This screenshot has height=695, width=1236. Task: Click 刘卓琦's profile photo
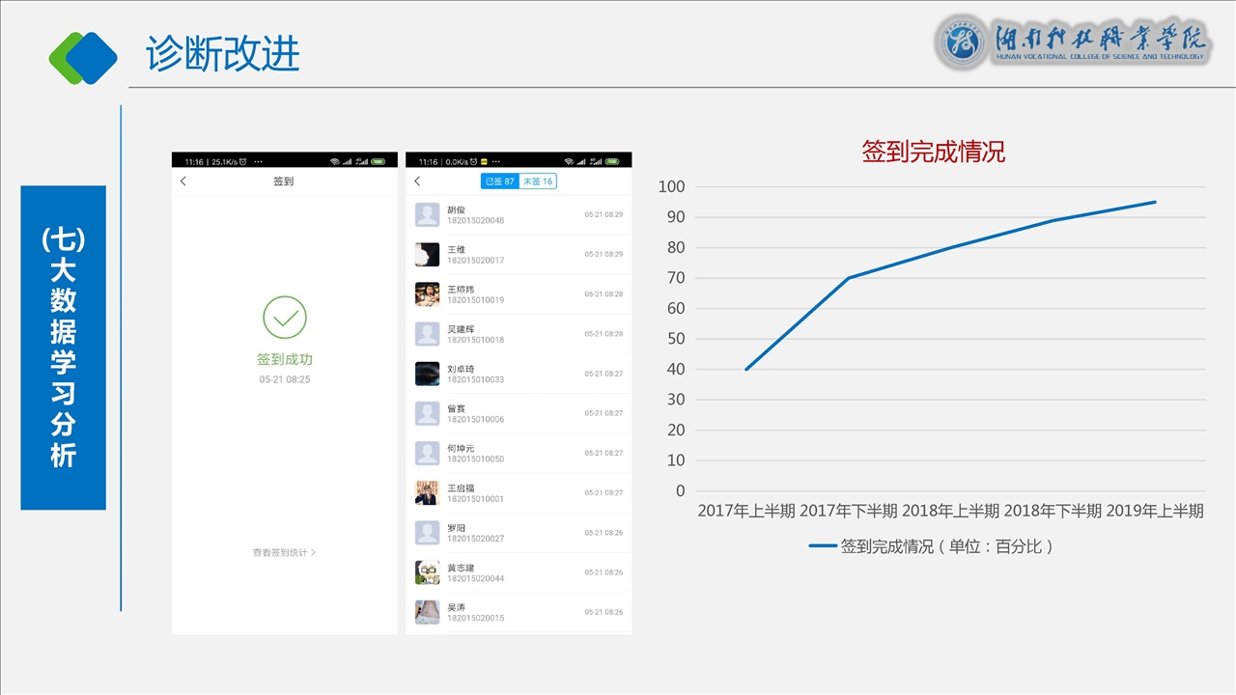click(427, 374)
